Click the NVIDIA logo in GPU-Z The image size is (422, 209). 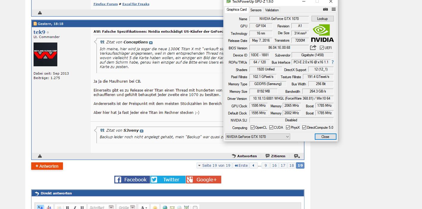point(322,33)
